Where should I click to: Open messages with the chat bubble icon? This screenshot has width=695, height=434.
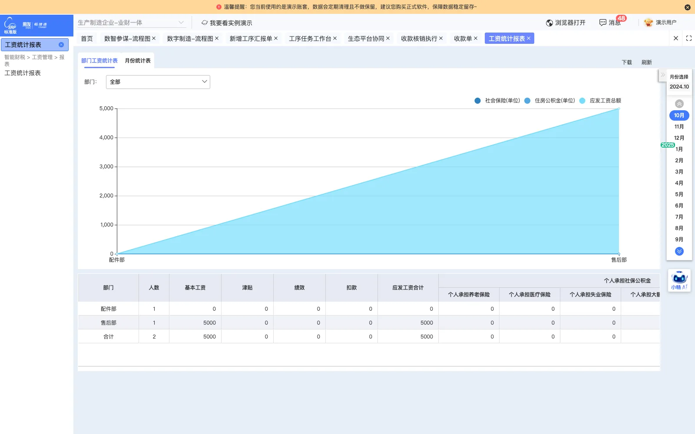click(602, 23)
